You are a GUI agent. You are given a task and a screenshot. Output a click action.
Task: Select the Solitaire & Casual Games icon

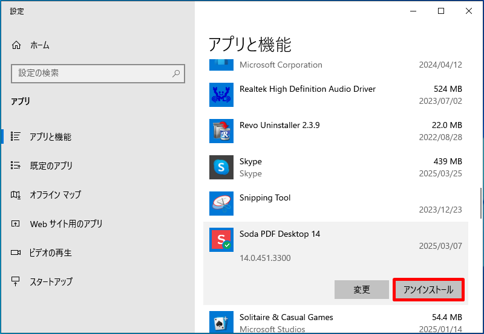221,322
